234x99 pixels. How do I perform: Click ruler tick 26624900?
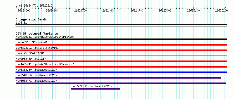click(x=137, y=10)
